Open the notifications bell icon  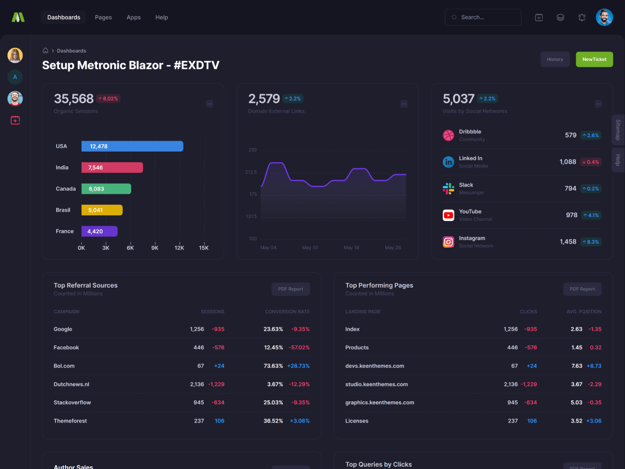(582, 17)
